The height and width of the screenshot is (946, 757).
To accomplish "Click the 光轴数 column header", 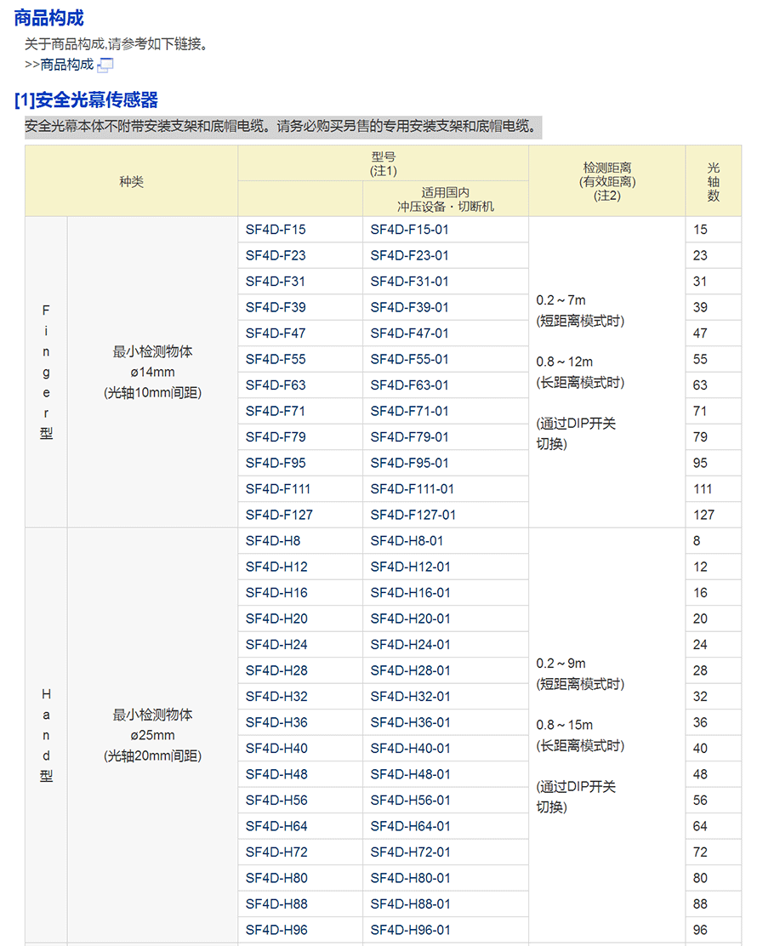I will point(713,180).
